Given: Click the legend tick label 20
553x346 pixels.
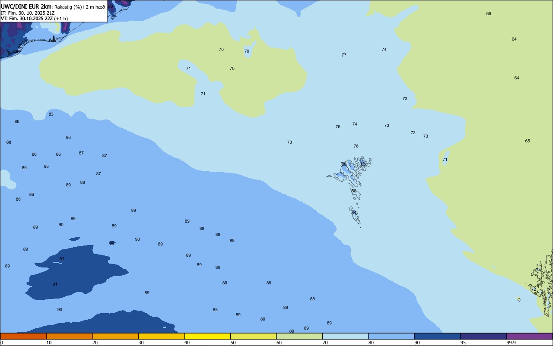Looking at the screenshot, I should click(95, 343).
